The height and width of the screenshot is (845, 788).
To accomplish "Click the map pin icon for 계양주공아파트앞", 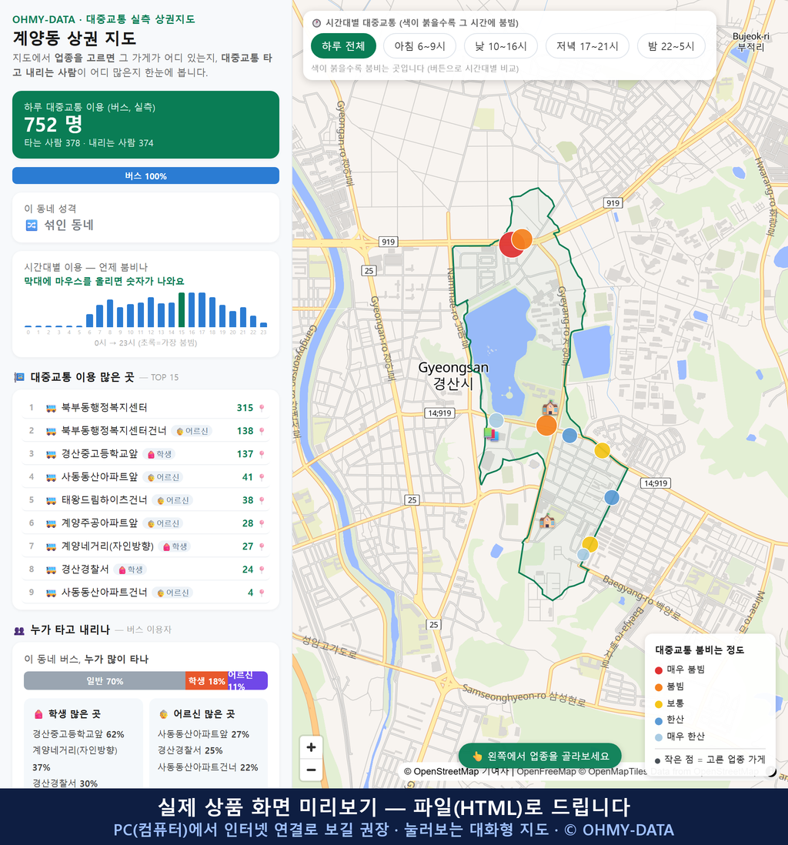I will 262,523.
